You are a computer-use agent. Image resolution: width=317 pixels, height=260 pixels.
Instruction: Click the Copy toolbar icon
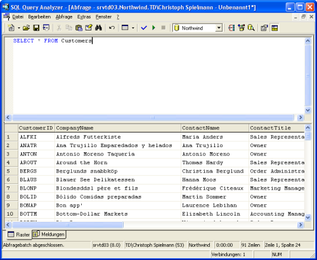pos(68,28)
